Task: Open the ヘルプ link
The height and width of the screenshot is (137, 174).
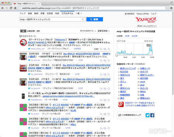Action: 153,14
